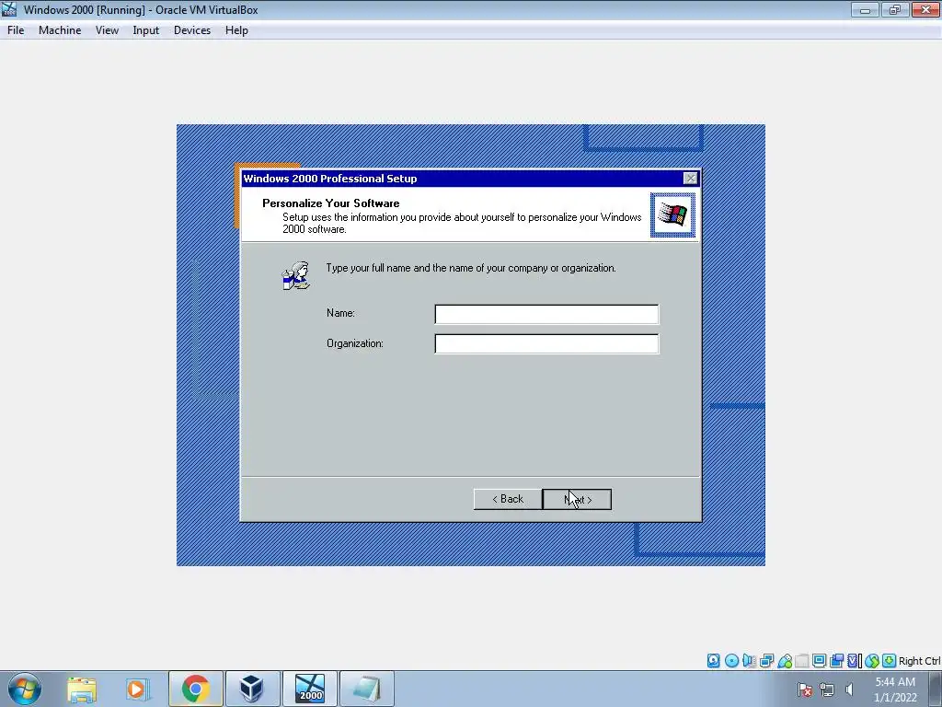Click the Next button in setup
Screen dimensions: 942x707
(x=578, y=499)
